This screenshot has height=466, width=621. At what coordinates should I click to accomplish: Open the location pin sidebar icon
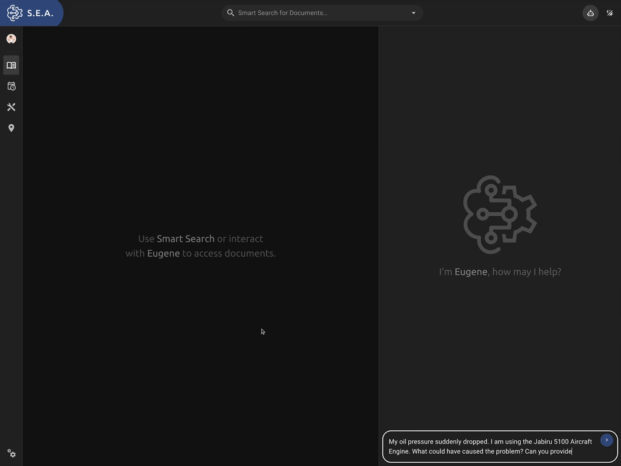11,128
